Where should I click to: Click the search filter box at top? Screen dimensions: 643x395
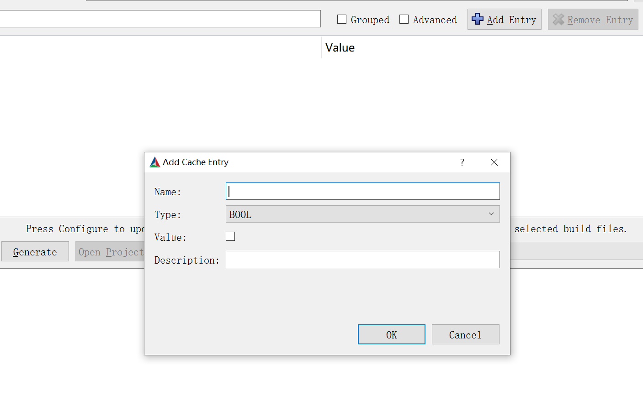click(160, 19)
